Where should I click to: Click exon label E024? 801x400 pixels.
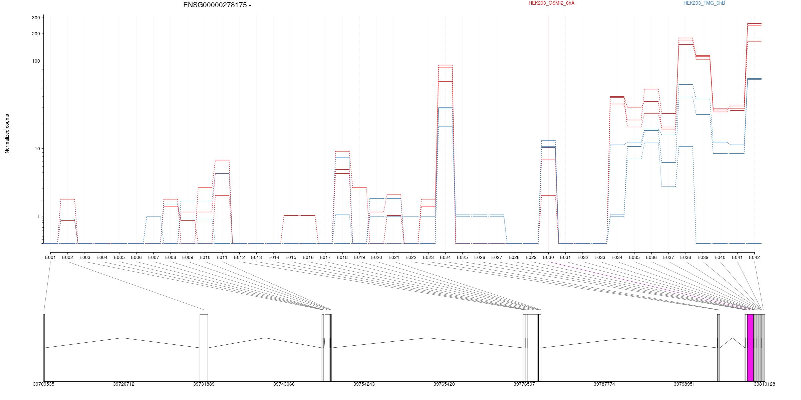pyautogui.click(x=445, y=257)
